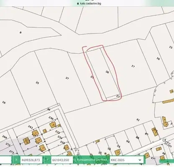The image size is (174, 167).
Task: Click the kais.cadastre.bg address text
Action: [x=90, y=3]
